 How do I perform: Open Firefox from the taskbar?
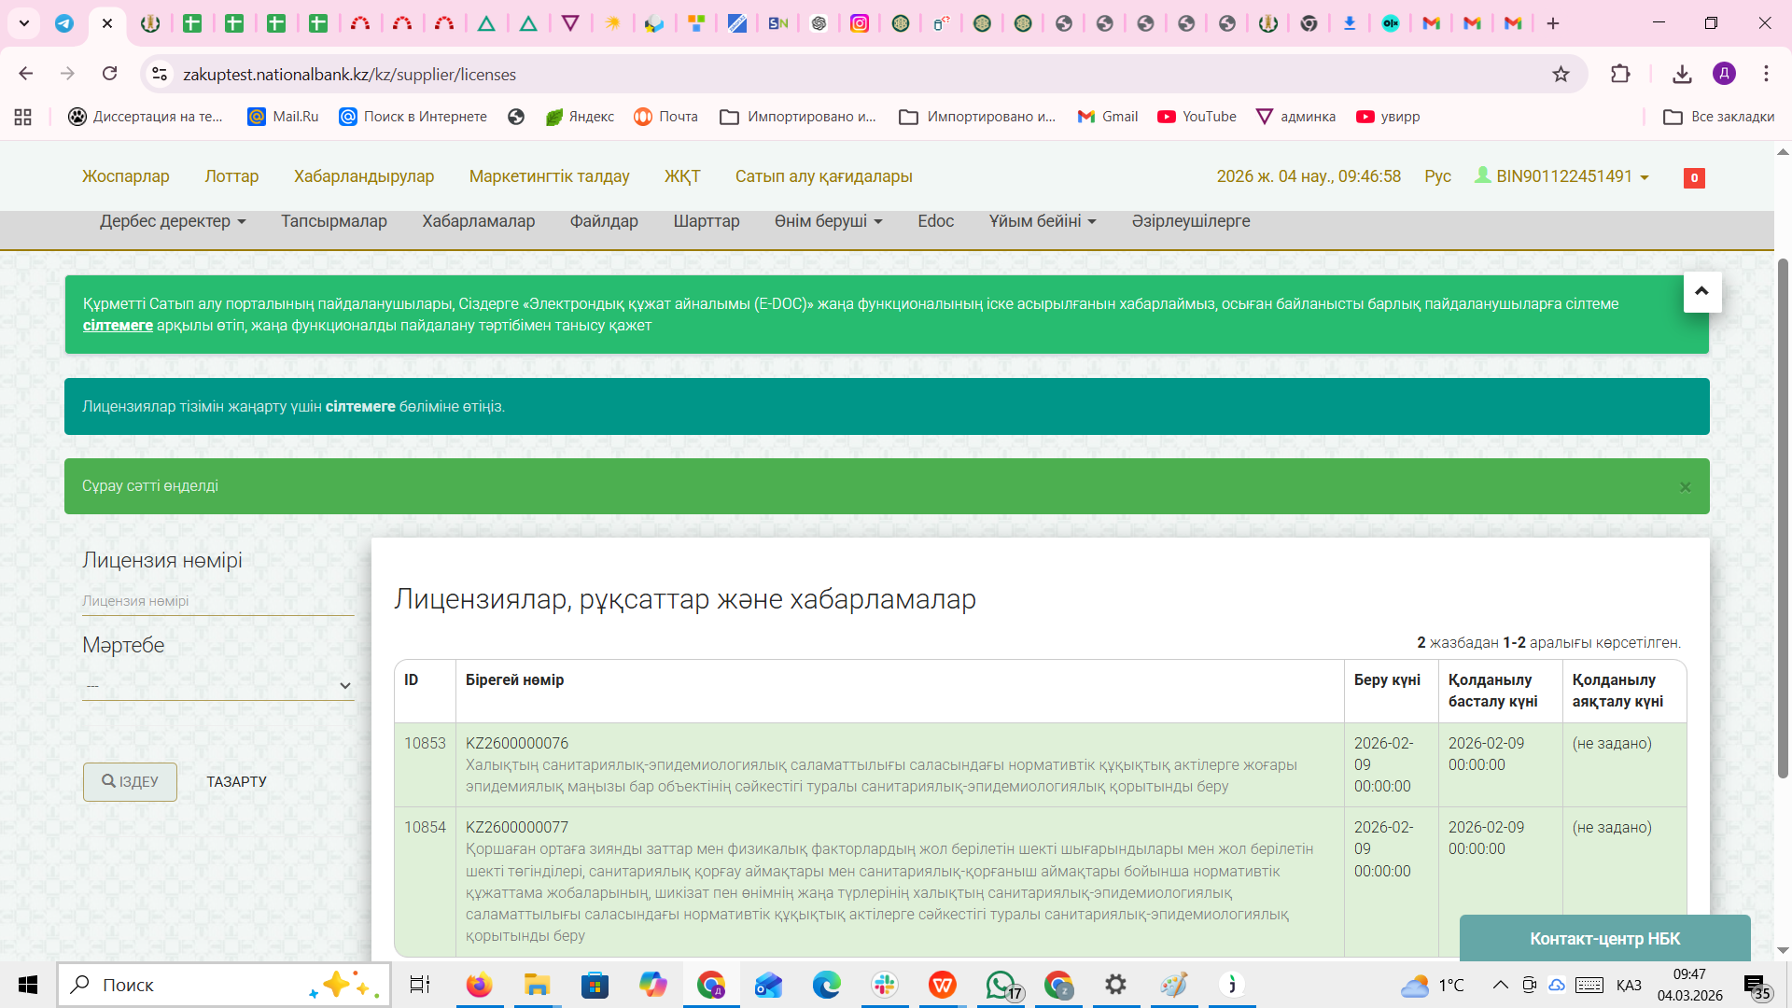click(x=479, y=985)
